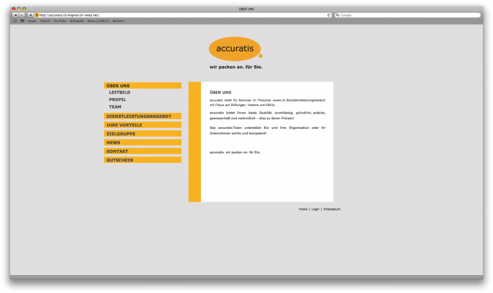Open the YouTube bookmark
The image size is (493, 293).
pyautogui.click(x=60, y=21)
